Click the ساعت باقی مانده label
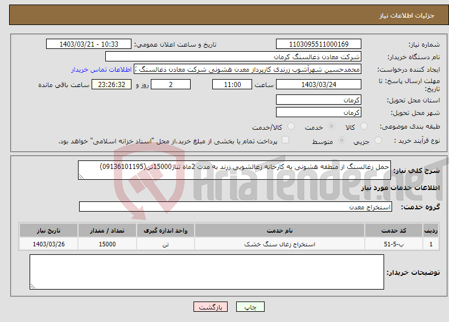The width and height of the screenshot is (449, 322). (64, 85)
